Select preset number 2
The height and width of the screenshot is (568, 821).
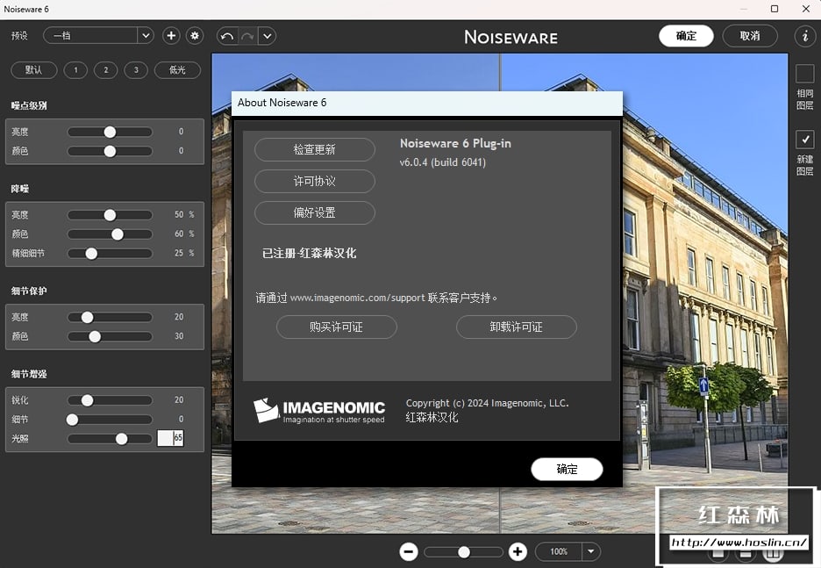[105, 70]
